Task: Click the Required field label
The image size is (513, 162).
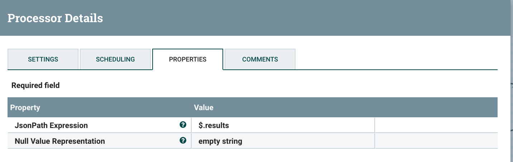Action: (35, 85)
